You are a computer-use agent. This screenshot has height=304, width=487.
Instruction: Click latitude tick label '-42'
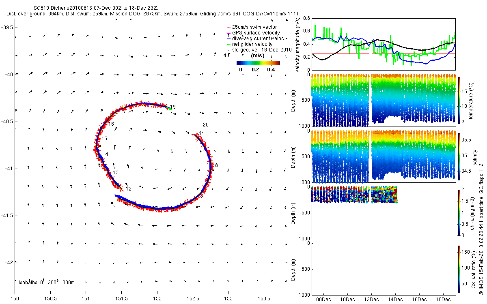click(x=8, y=263)
